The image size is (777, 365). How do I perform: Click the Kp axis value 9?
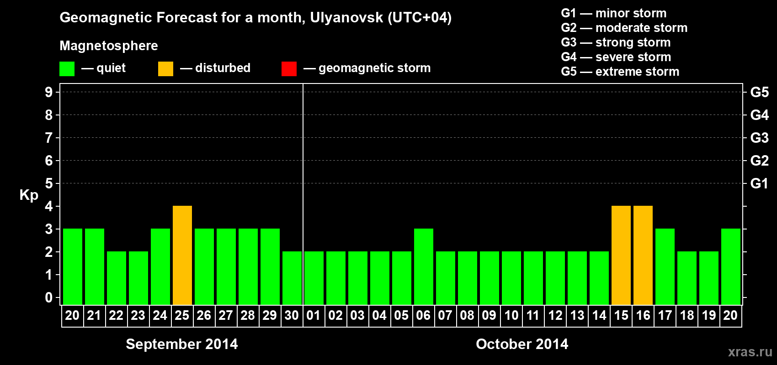click(49, 92)
